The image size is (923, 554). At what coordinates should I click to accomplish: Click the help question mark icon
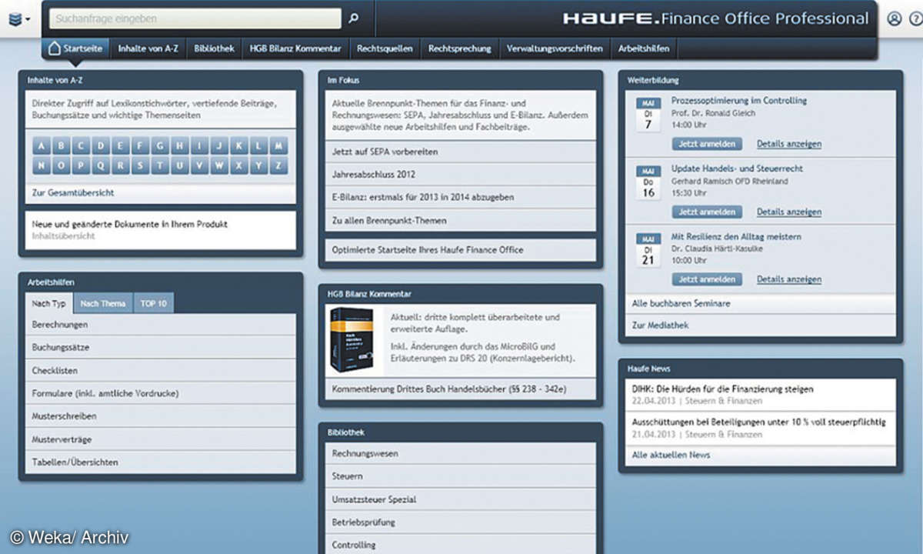[915, 19]
